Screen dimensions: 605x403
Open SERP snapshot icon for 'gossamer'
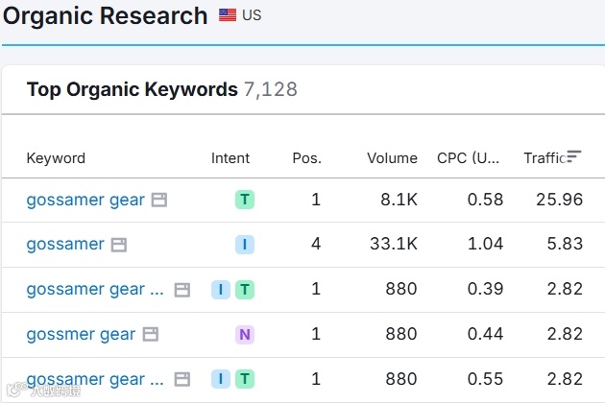(x=119, y=245)
